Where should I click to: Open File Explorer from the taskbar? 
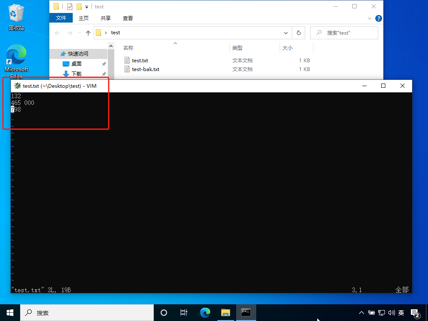point(226,313)
